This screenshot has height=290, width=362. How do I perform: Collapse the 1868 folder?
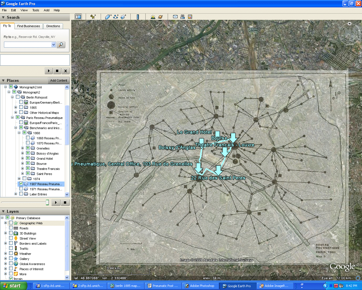pyautogui.click(x=19, y=133)
